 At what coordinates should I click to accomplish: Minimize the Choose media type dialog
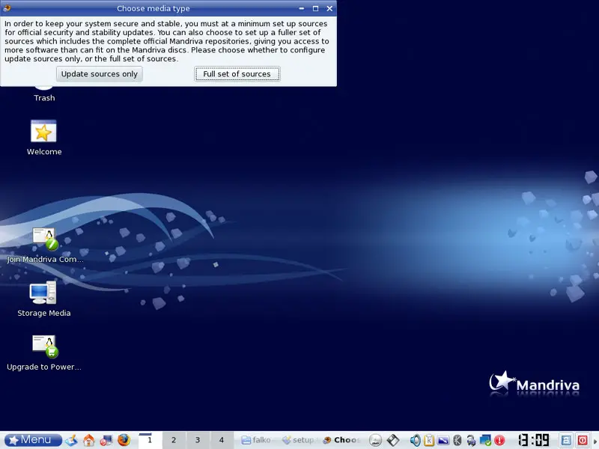tap(302, 8)
